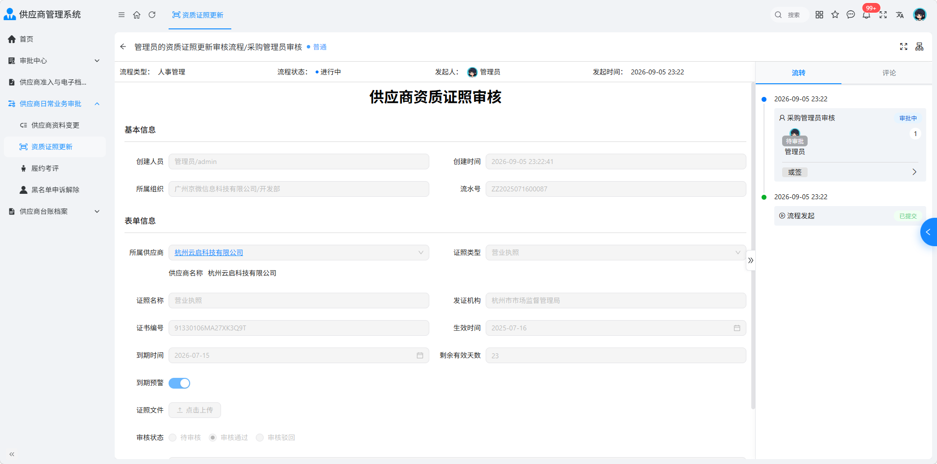This screenshot has height=464, width=937.
Task: Follow the 杭州云启科技有限公司 link
Action: [209, 253]
